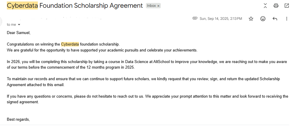The width and height of the screenshot is (290, 129).
Task: Click the "Dear Samuel," greeting line
Action: coord(18,33)
